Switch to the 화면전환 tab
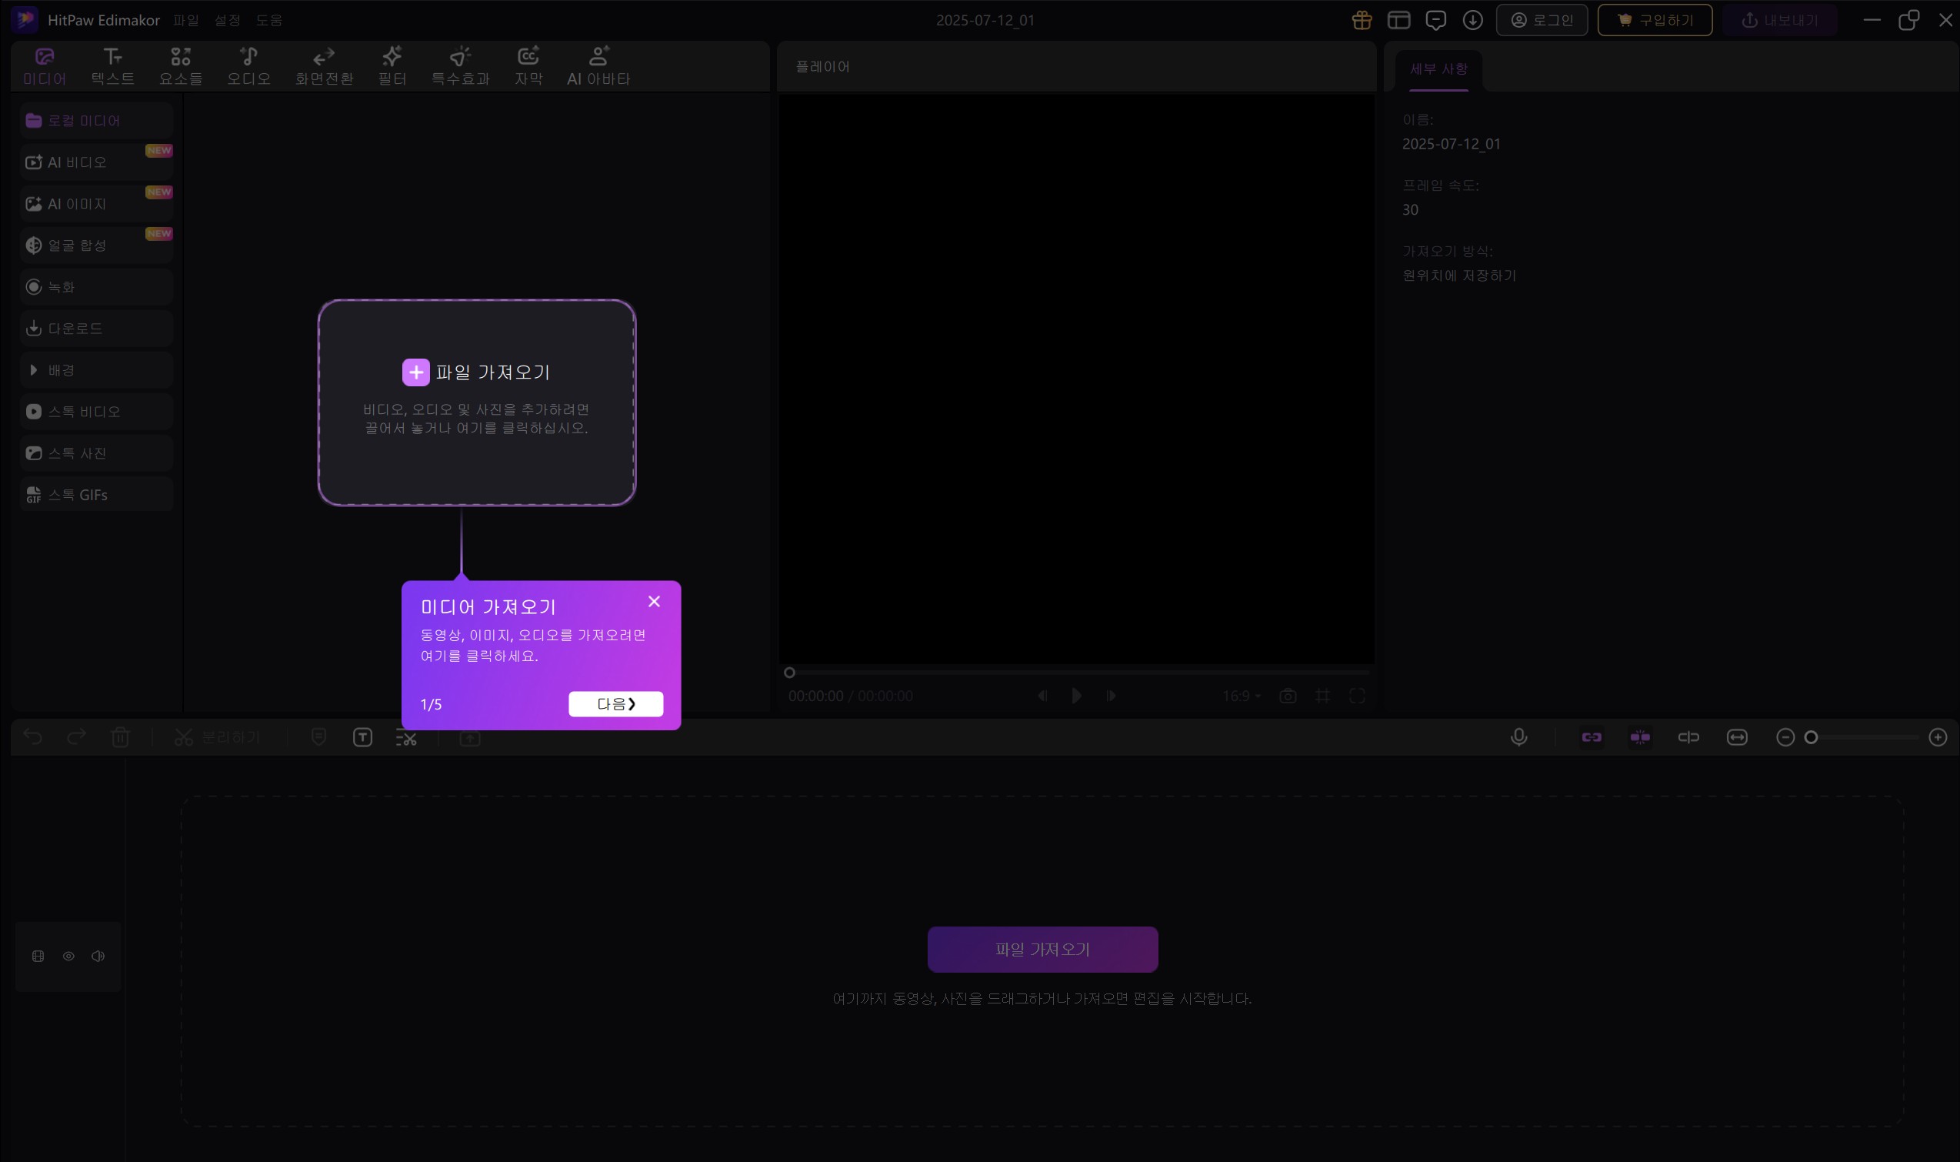This screenshot has width=1960, height=1162. pos(324,65)
